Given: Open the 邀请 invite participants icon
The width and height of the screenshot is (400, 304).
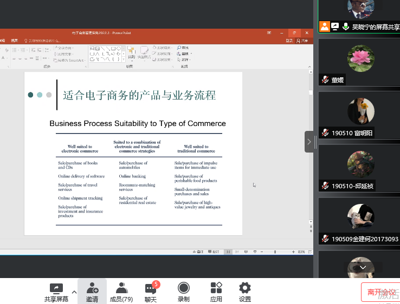Looking at the screenshot, I should point(92,288).
